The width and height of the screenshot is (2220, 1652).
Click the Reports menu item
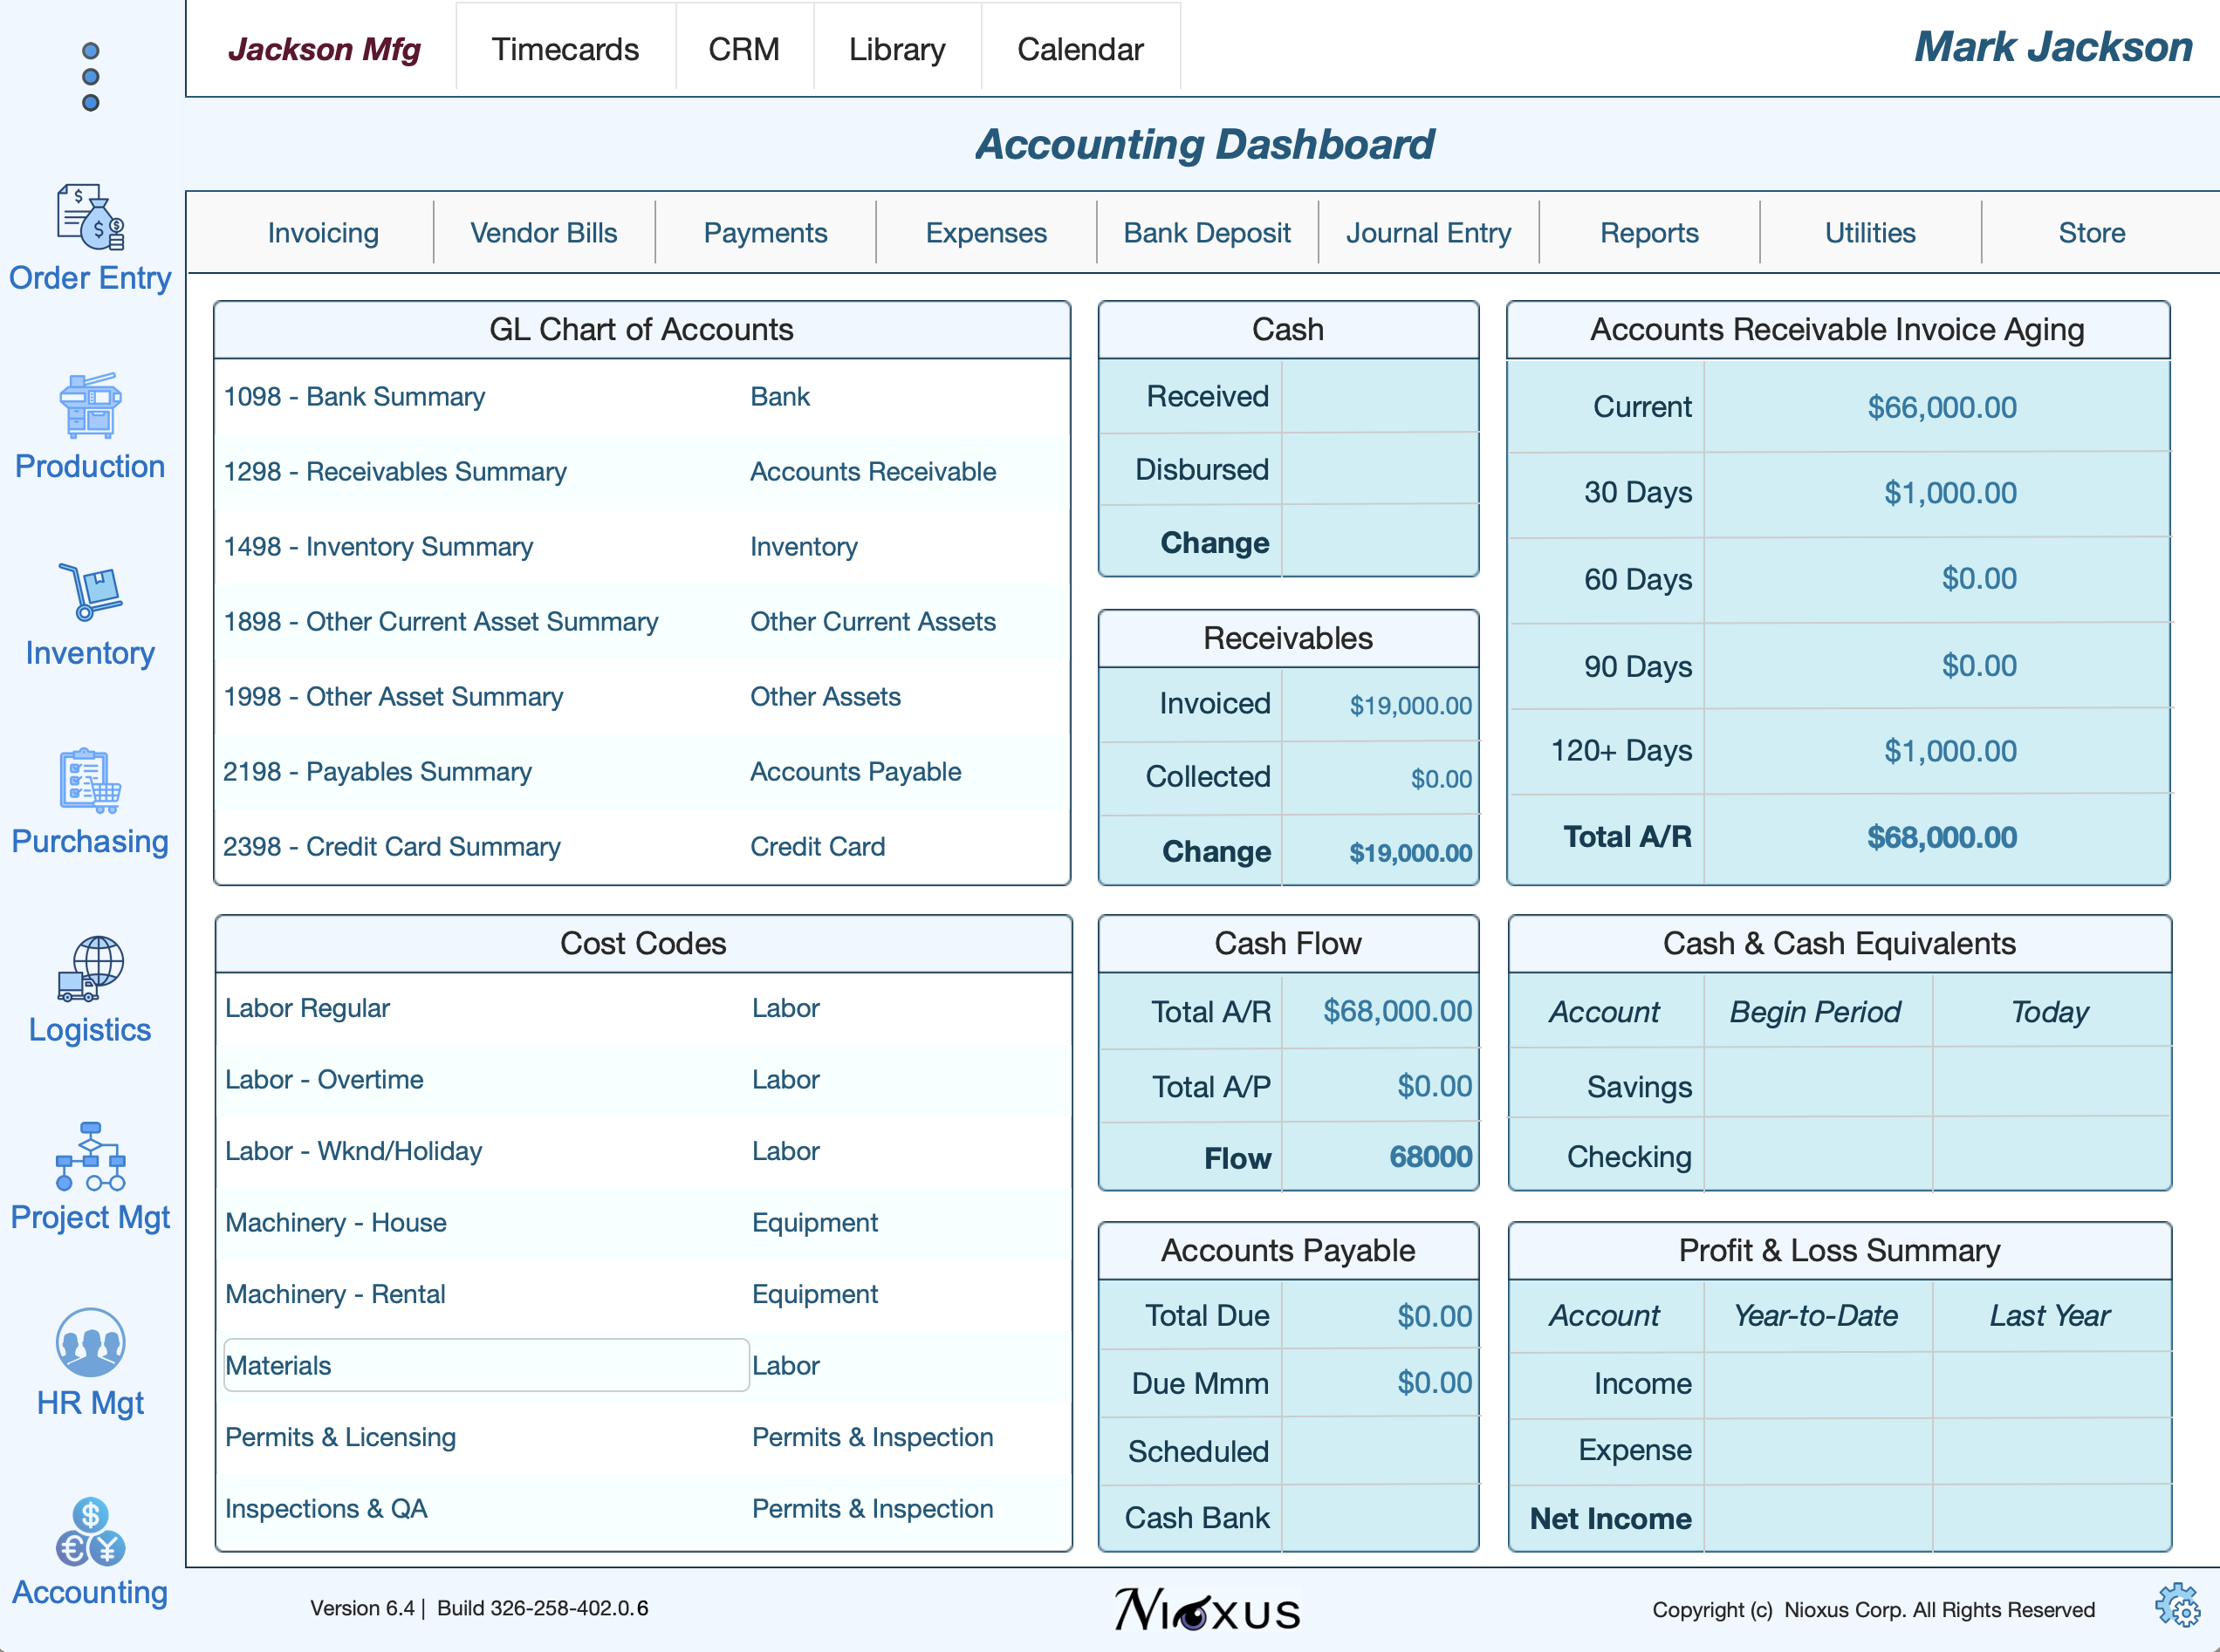coord(1648,233)
